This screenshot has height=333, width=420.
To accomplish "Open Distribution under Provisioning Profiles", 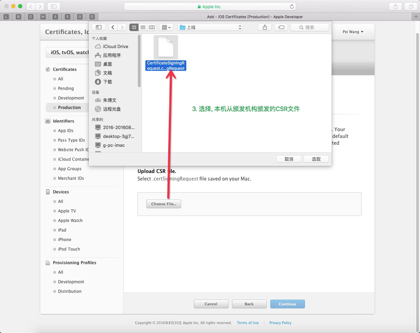I will tap(70, 291).
